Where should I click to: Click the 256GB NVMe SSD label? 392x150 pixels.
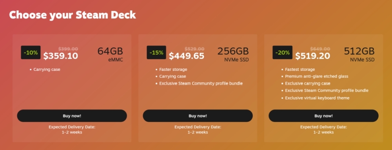tap(233, 54)
